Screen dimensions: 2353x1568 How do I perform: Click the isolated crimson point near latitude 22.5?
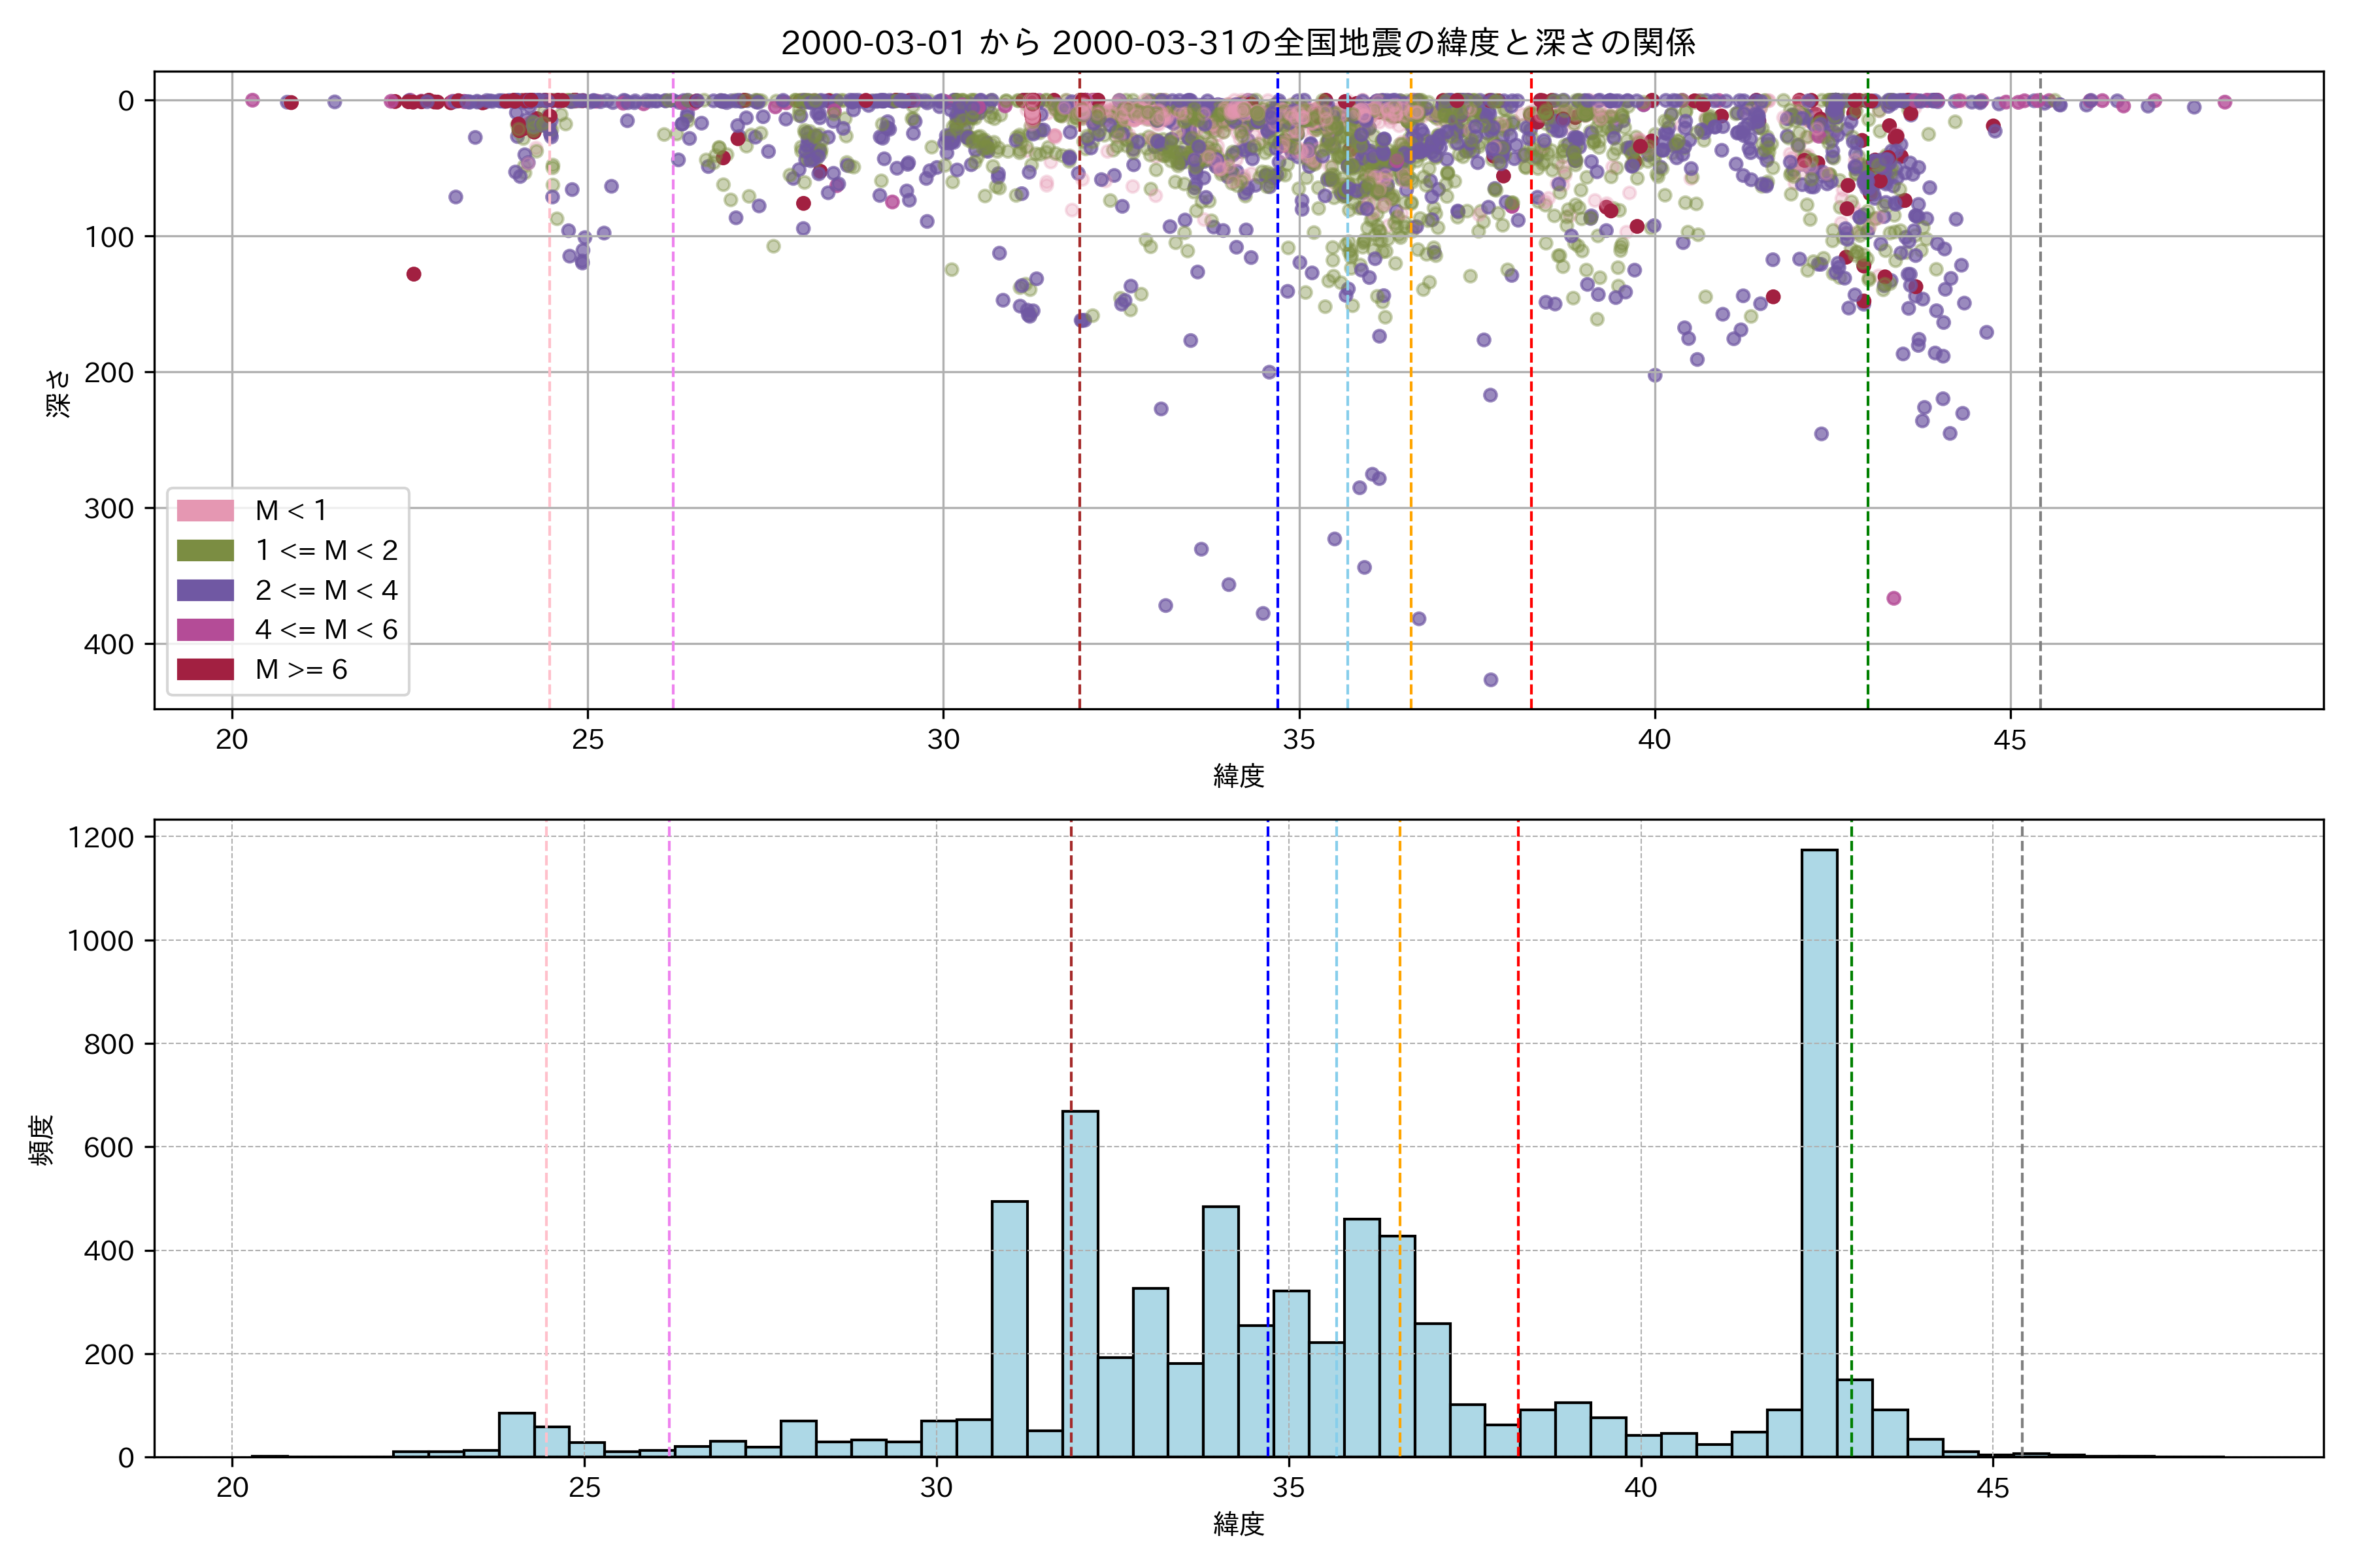414,274
